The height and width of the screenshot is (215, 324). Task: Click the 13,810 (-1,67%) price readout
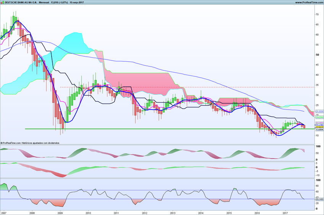click(x=59, y=2)
